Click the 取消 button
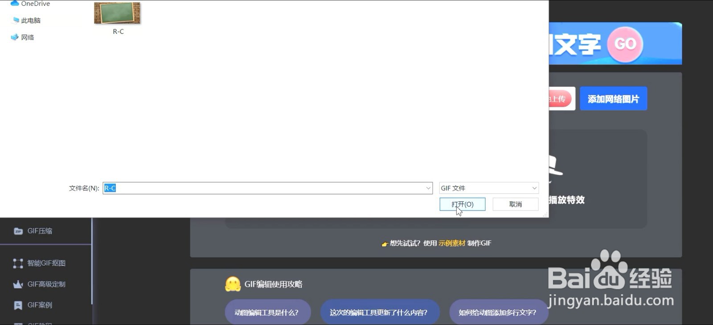 516,204
